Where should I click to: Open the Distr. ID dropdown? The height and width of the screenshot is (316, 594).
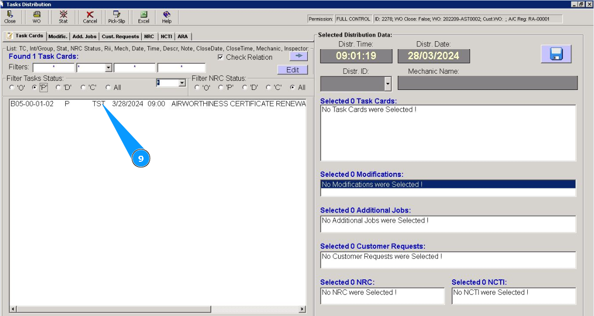click(x=387, y=84)
